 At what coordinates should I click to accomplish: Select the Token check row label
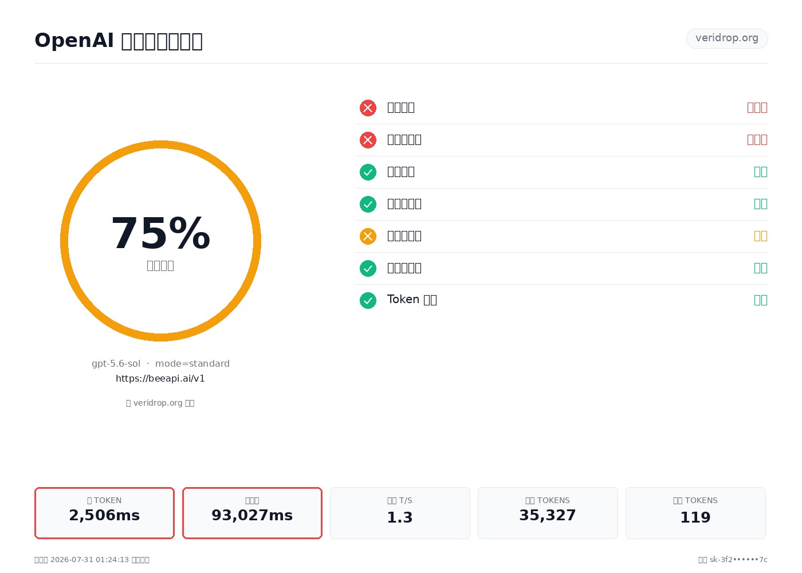pos(412,300)
